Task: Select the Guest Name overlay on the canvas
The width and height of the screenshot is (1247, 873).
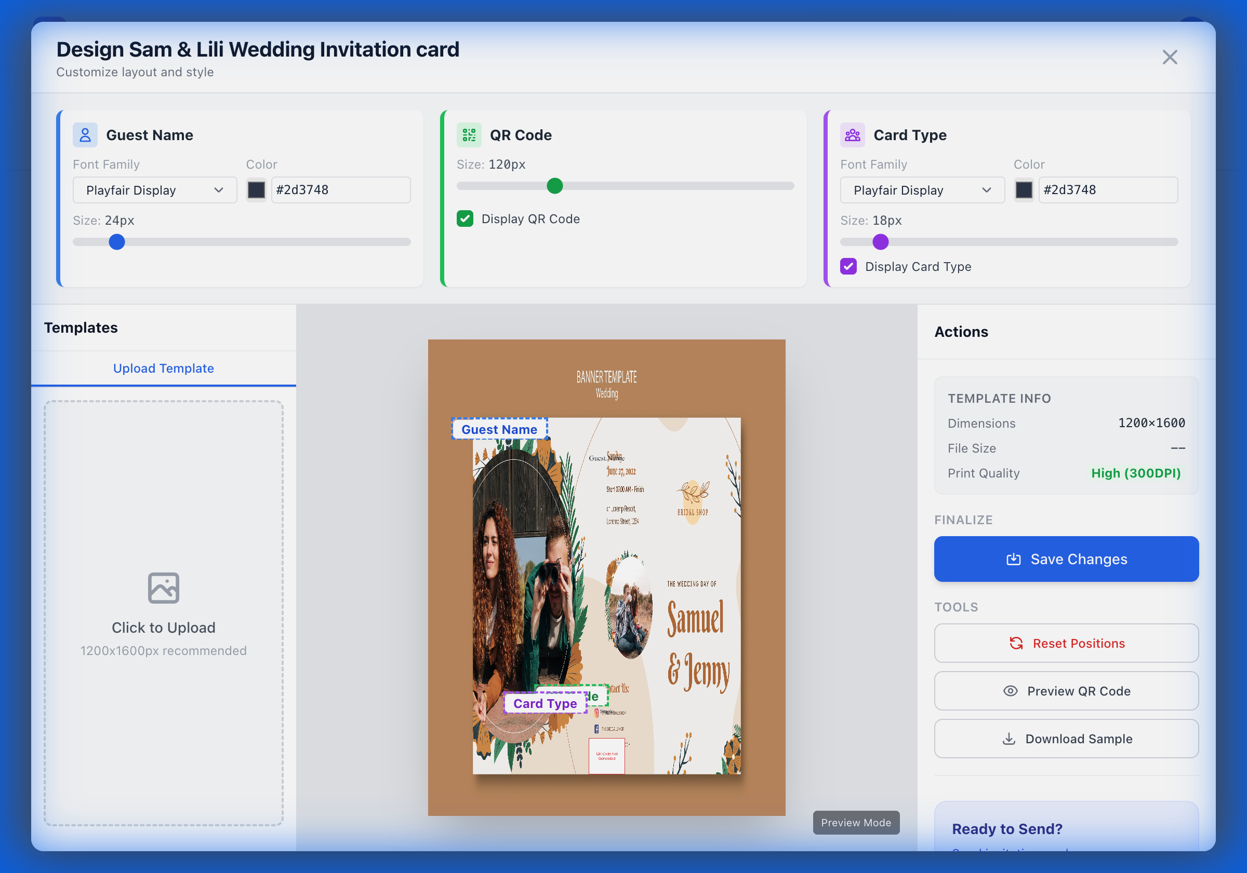Action: click(x=499, y=429)
